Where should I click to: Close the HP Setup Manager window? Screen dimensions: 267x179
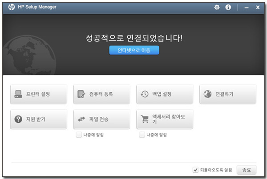point(258,8)
